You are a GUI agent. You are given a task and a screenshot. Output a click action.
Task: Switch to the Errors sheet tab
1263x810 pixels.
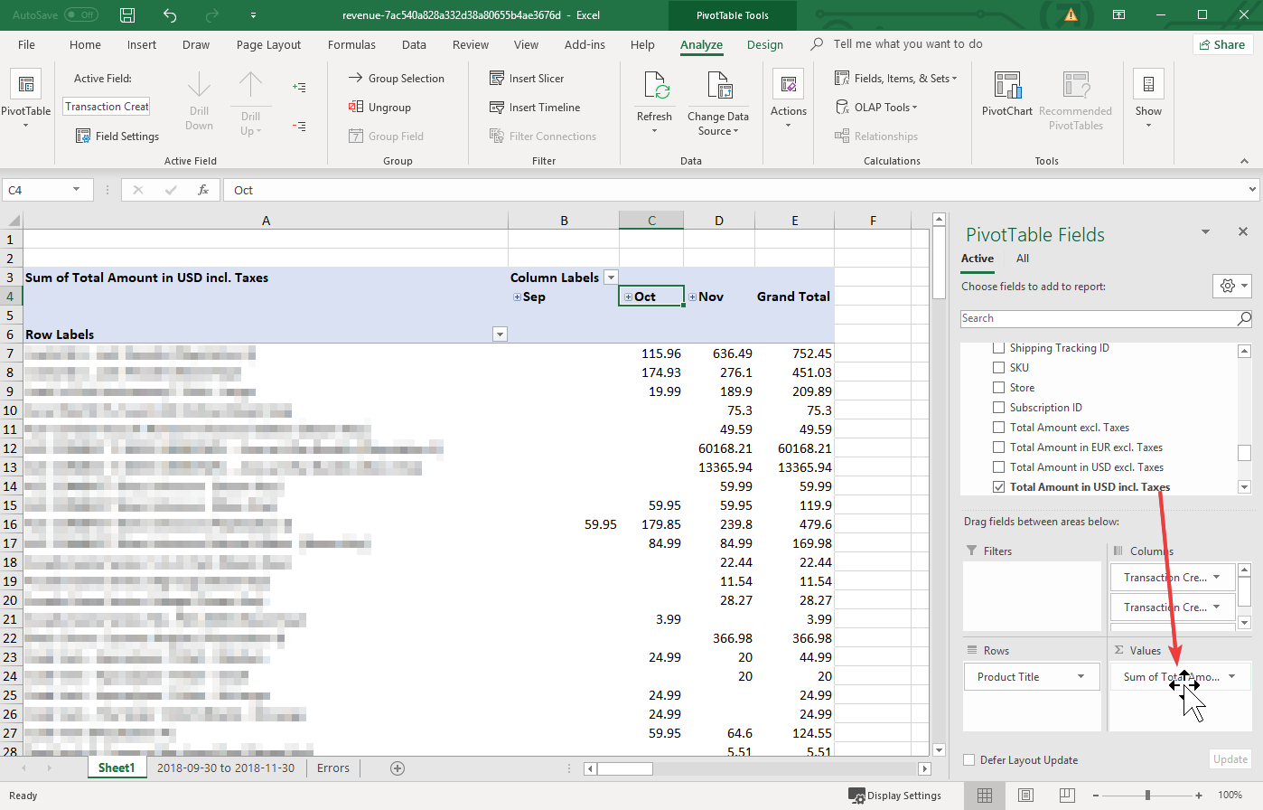(332, 768)
